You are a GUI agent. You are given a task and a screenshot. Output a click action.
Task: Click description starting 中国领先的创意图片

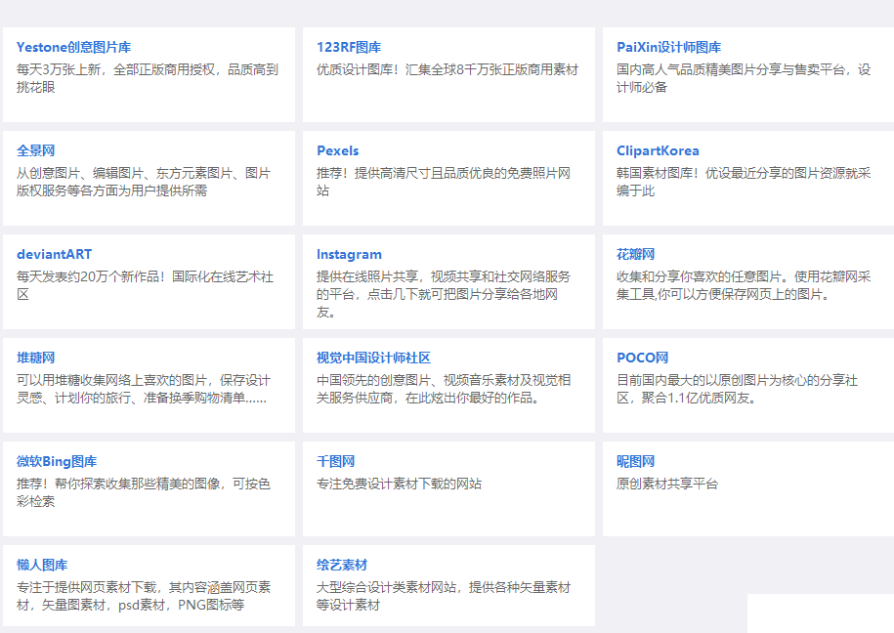(x=444, y=389)
